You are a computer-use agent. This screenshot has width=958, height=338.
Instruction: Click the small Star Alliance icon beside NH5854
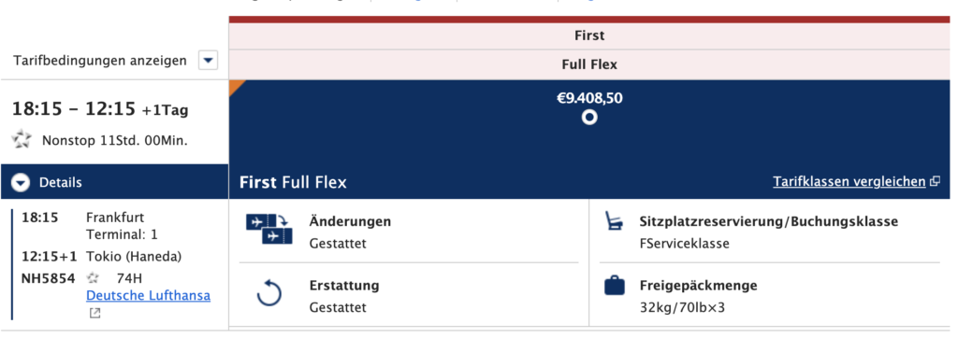[93, 279]
